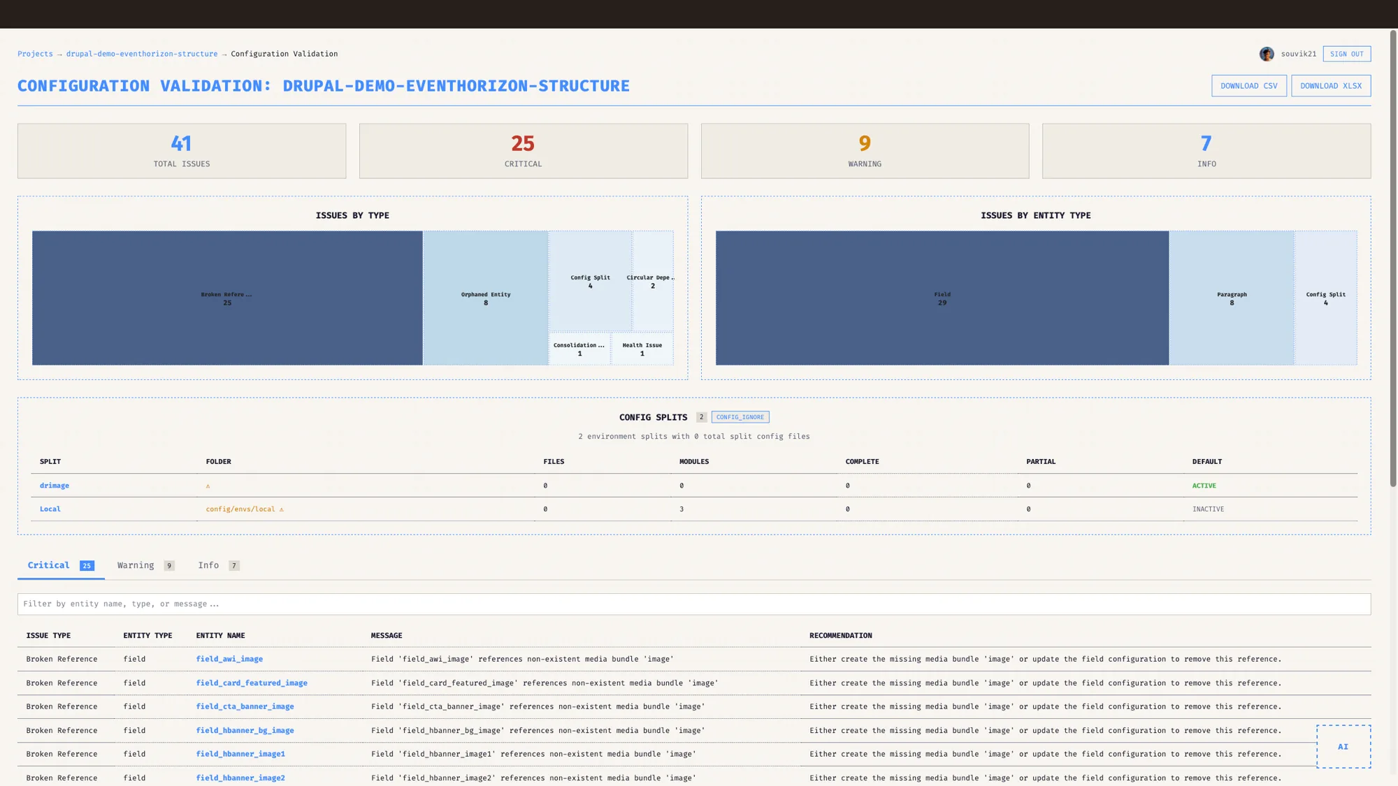Select the Paragraph block in entity type chart
Screen dimensions: 1398x786
pyautogui.click(x=1232, y=298)
